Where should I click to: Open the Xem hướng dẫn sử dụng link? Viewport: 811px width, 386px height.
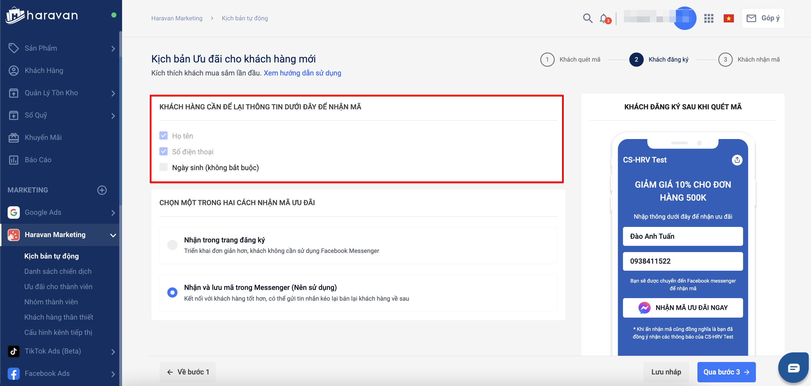302,73
